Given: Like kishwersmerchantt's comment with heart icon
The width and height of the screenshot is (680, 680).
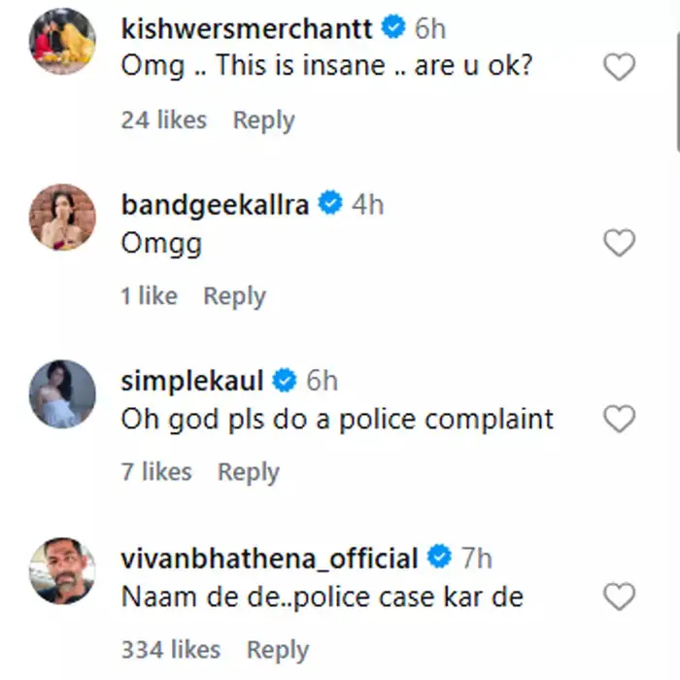Looking at the screenshot, I should (619, 67).
